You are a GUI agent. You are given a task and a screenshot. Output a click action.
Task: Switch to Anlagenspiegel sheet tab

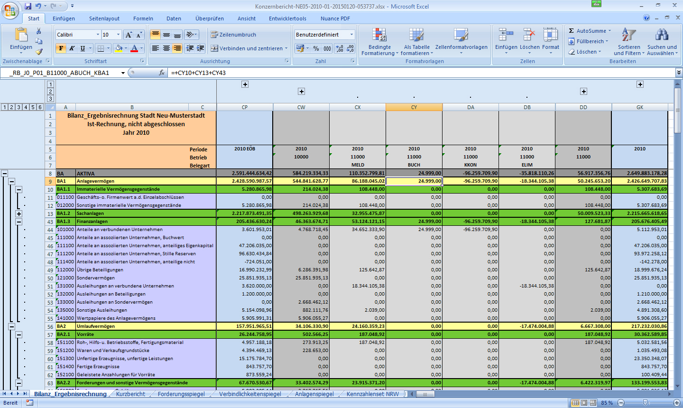tap(314, 394)
